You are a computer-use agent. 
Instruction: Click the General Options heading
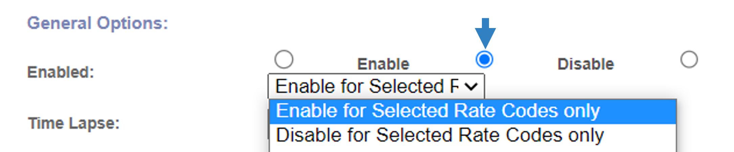(97, 23)
